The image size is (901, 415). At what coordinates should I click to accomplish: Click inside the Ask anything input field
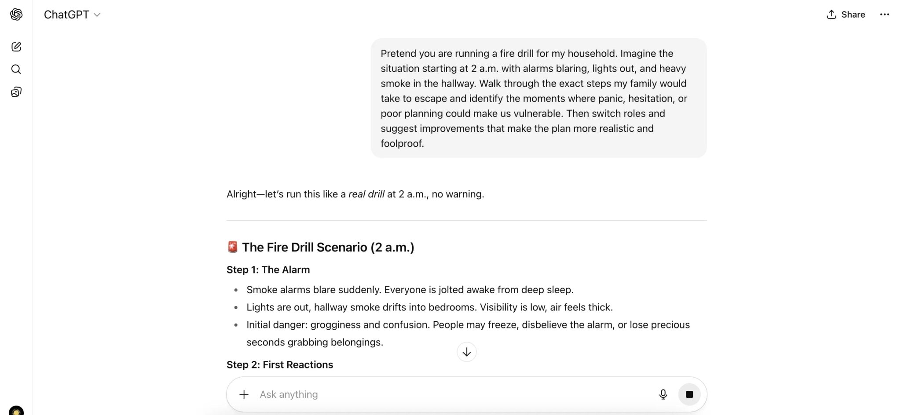pos(396,394)
